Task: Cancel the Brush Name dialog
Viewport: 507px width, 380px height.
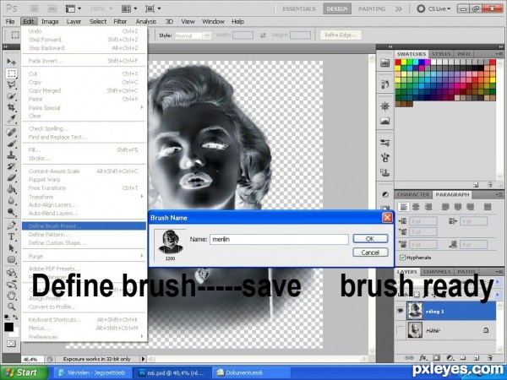Action: 370,252
